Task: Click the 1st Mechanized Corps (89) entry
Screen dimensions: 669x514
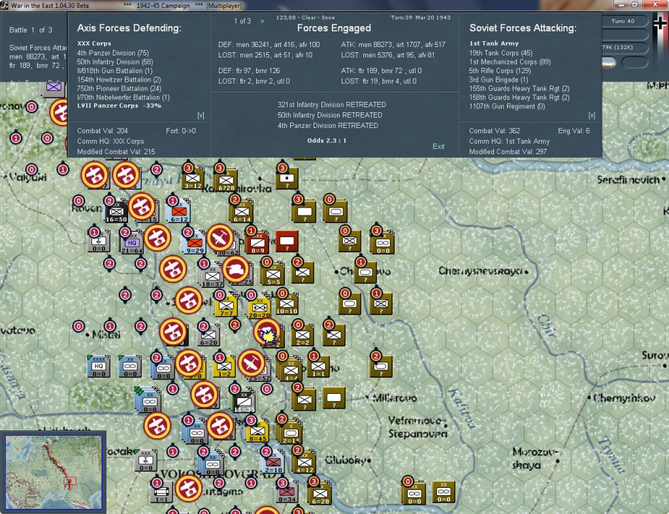Action: pos(510,62)
